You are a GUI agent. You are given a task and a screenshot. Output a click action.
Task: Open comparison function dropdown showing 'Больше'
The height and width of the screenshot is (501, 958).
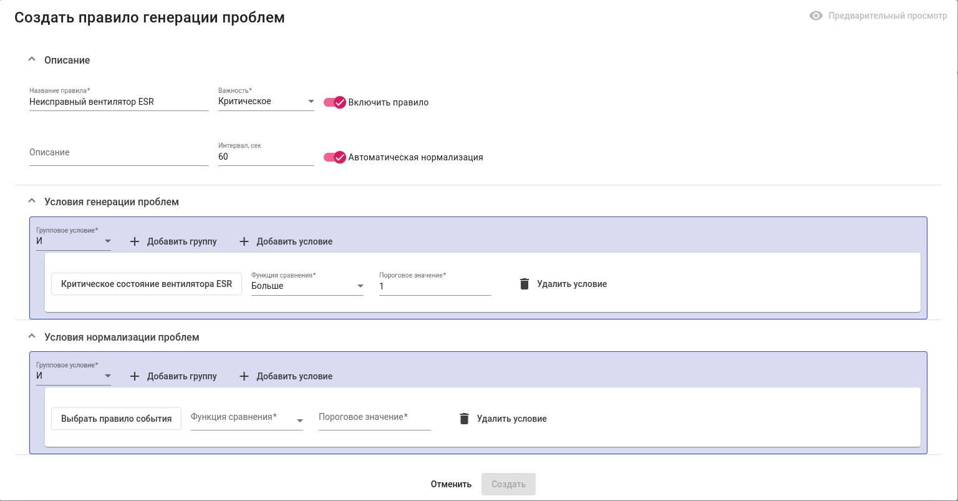pos(307,286)
